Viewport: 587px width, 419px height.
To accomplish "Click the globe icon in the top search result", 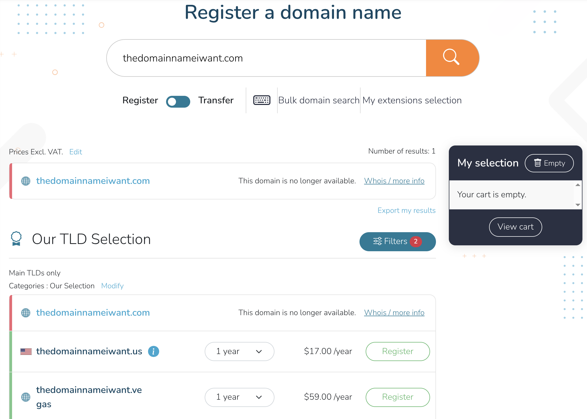I will tap(26, 181).
